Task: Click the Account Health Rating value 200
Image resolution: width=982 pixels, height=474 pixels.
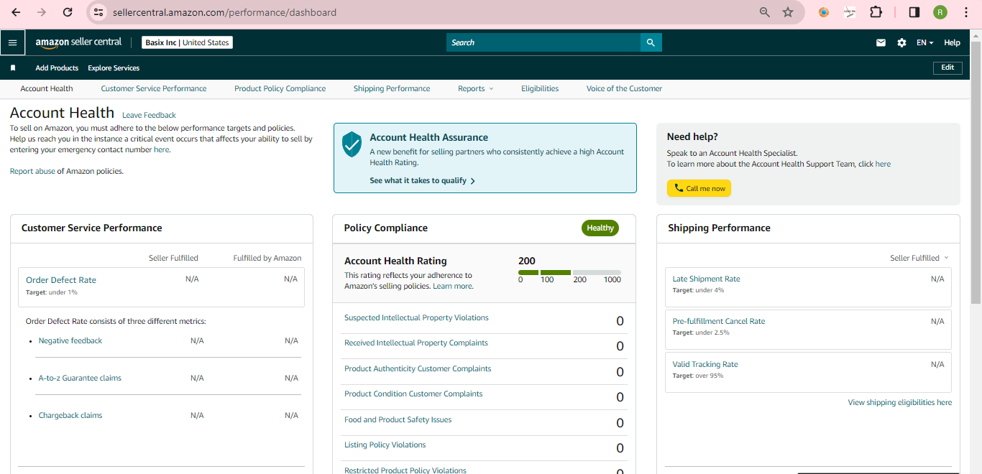Action: click(x=527, y=261)
